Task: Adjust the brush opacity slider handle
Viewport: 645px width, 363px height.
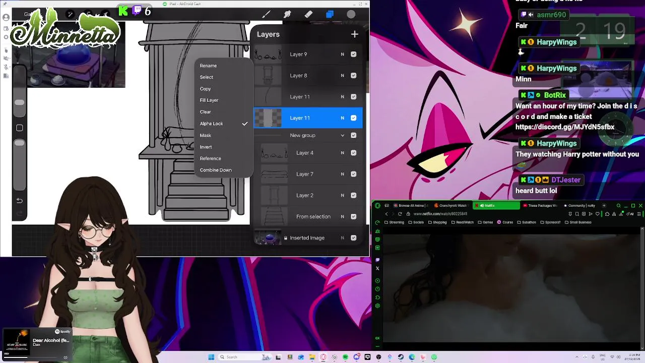Action: 19,143
